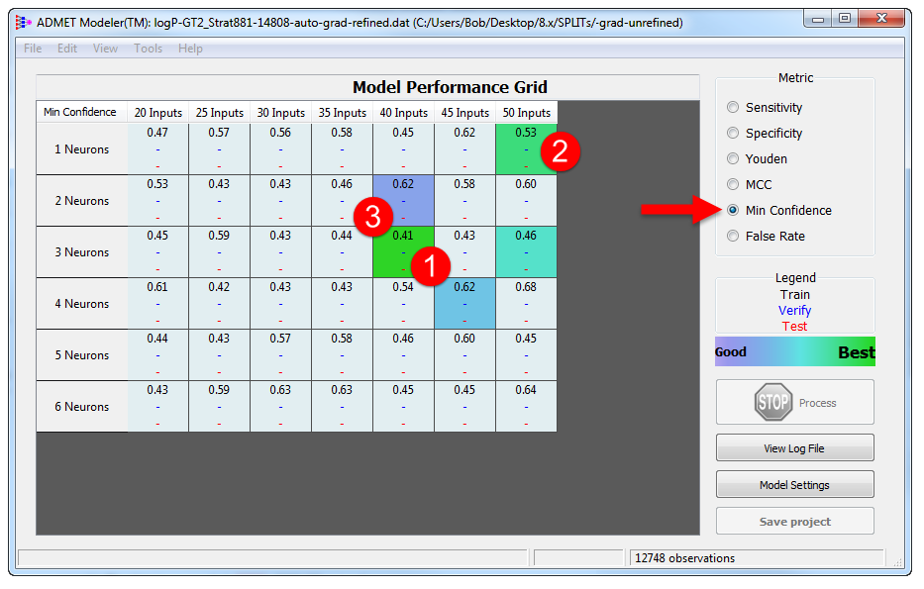Image resolution: width=924 pixels, height=589 pixels.
Task: Click the 4 Neurons row header
Action: (x=82, y=303)
